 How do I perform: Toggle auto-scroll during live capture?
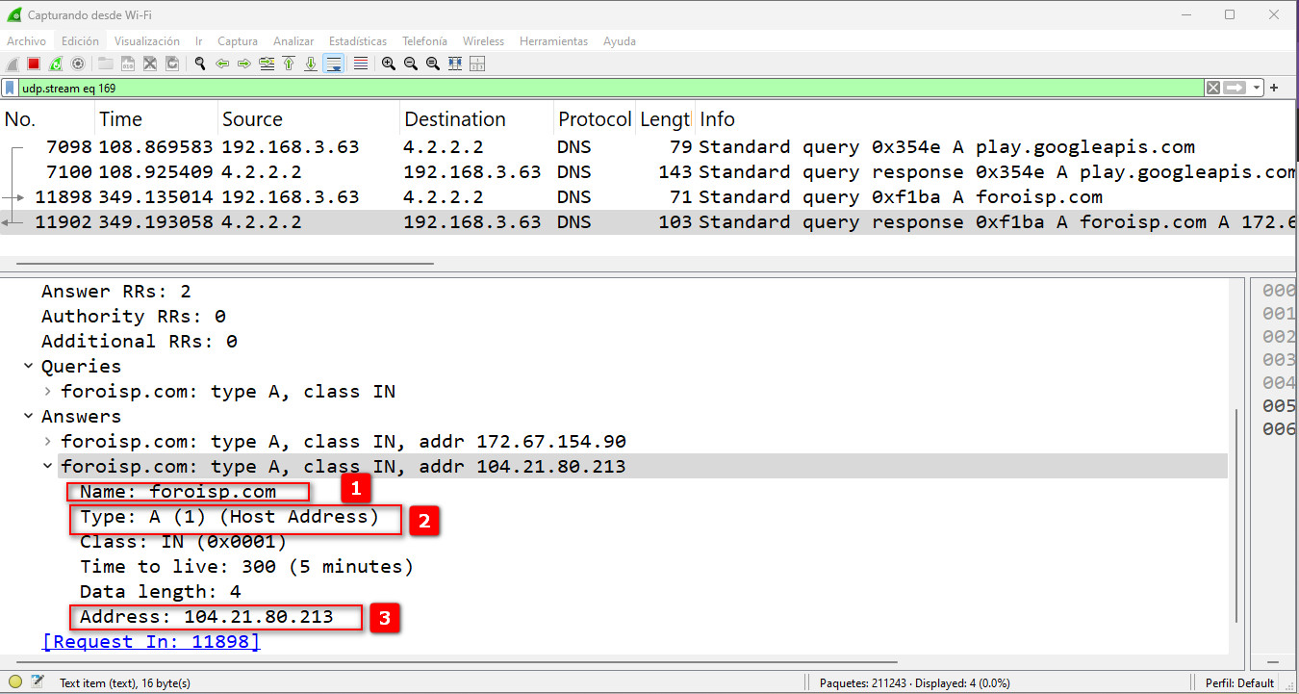pyautogui.click(x=334, y=64)
